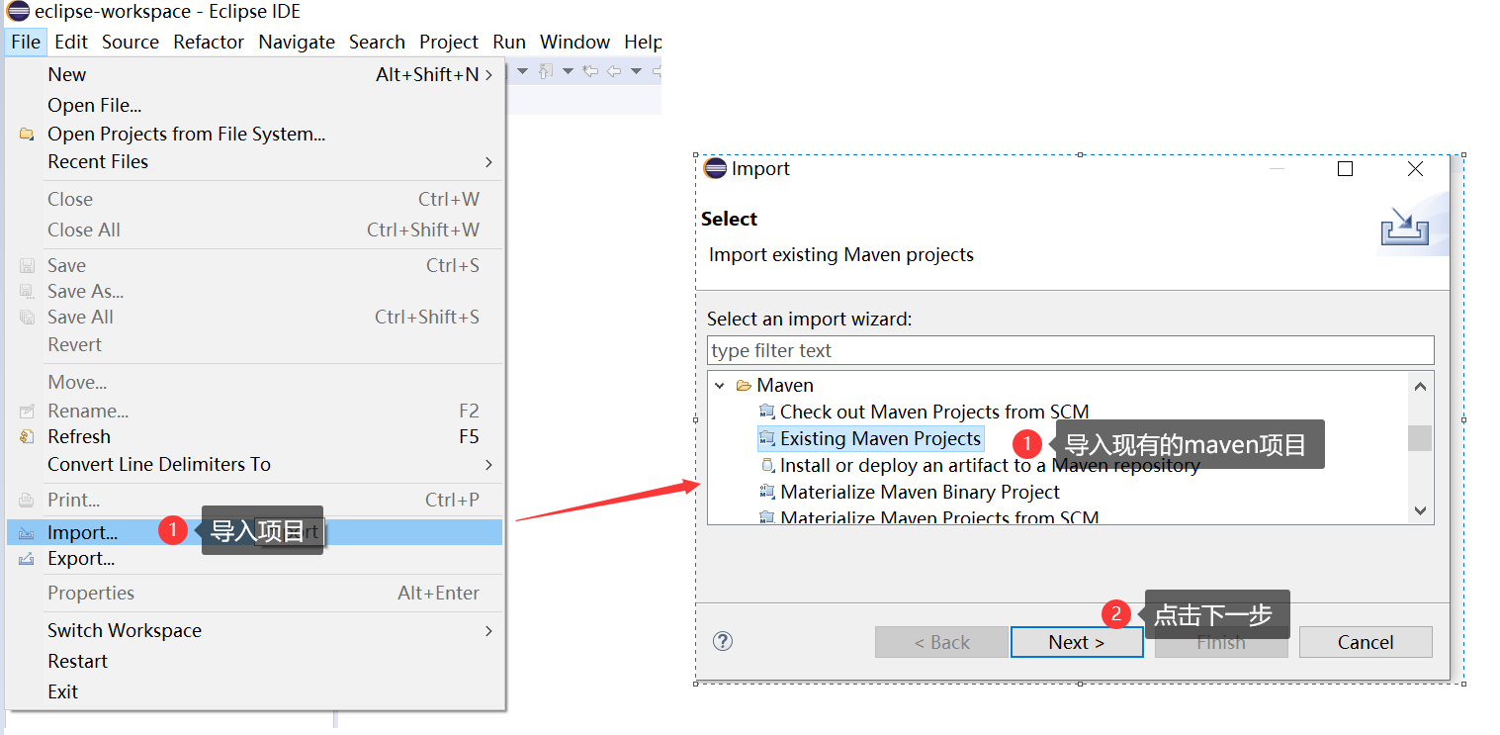The image size is (1500, 735).
Task: Open the Refactor menu
Action: coord(209,42)
